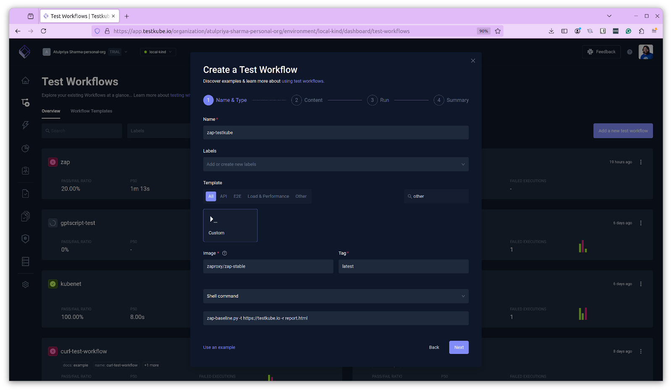The height and width of the screenshot is (391, 672).
Task: Open the using test workflows link
Action: [303, 81]
